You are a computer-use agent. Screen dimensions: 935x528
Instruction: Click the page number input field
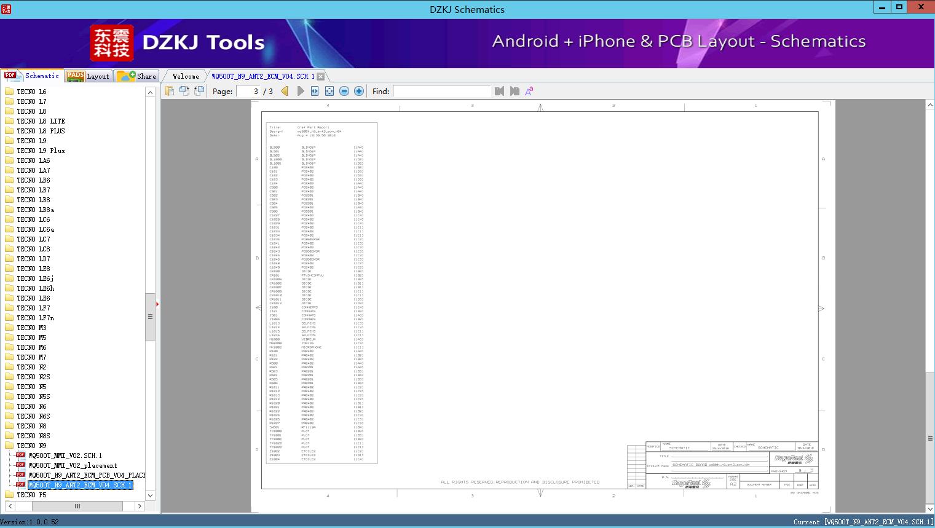(248, 91)
